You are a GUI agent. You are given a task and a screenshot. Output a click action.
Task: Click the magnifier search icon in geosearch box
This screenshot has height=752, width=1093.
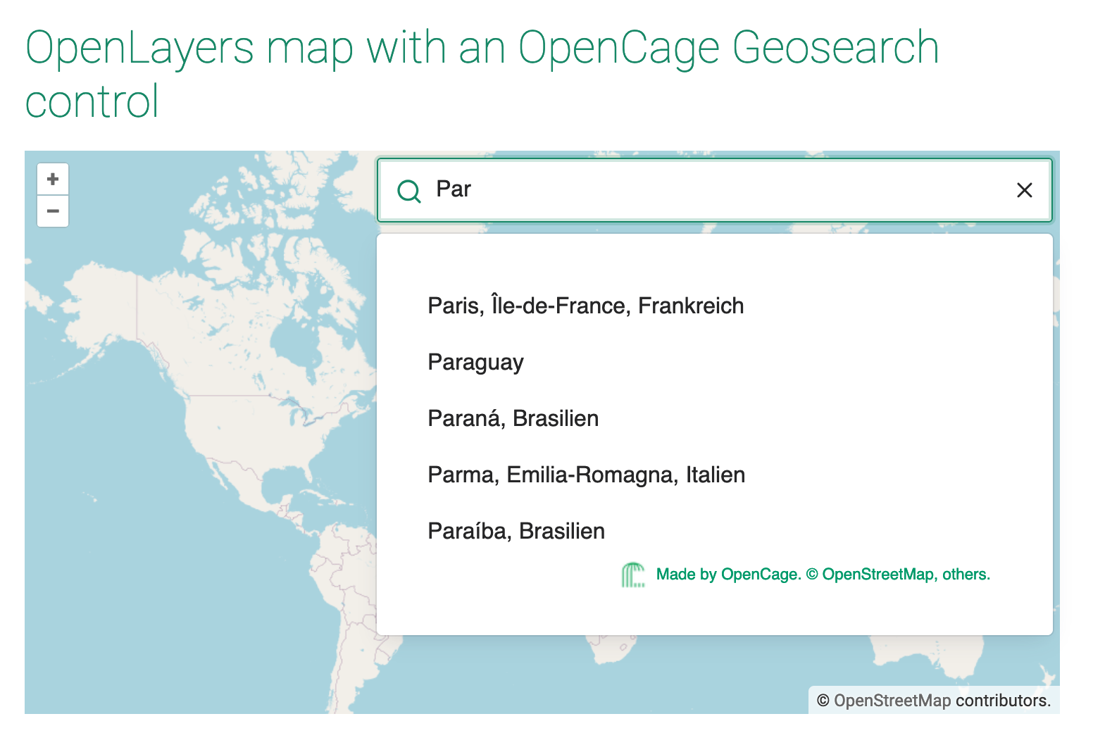tap(408, 191)
